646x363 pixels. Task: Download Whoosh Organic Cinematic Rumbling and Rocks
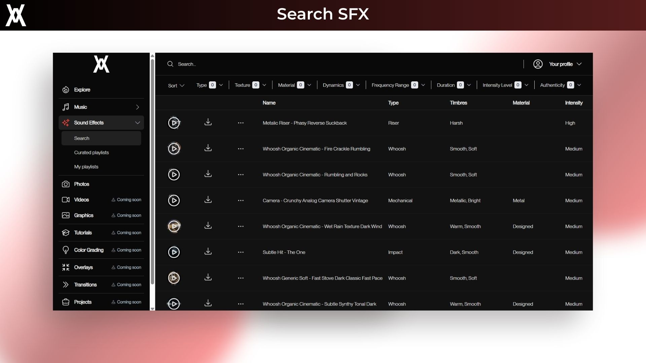click(x=208, y=174)
